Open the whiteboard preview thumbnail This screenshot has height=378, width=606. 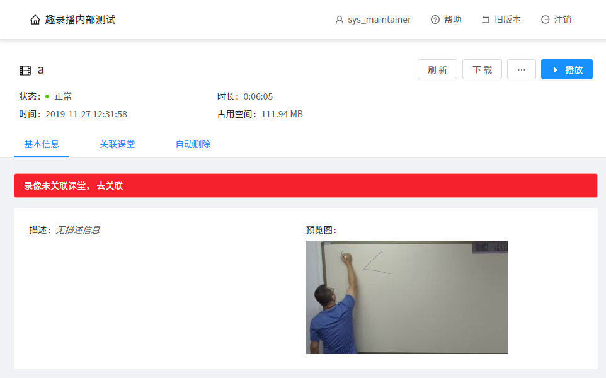(406, 297)
